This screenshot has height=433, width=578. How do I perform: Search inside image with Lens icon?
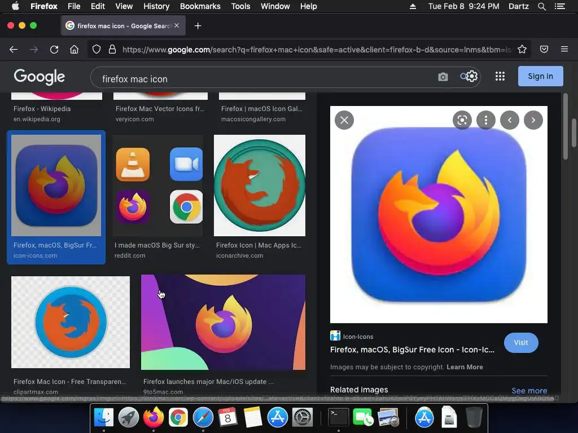coord(462,120)
